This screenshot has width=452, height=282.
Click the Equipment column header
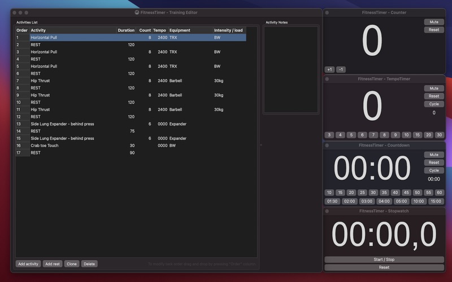(x=190, y=30)
